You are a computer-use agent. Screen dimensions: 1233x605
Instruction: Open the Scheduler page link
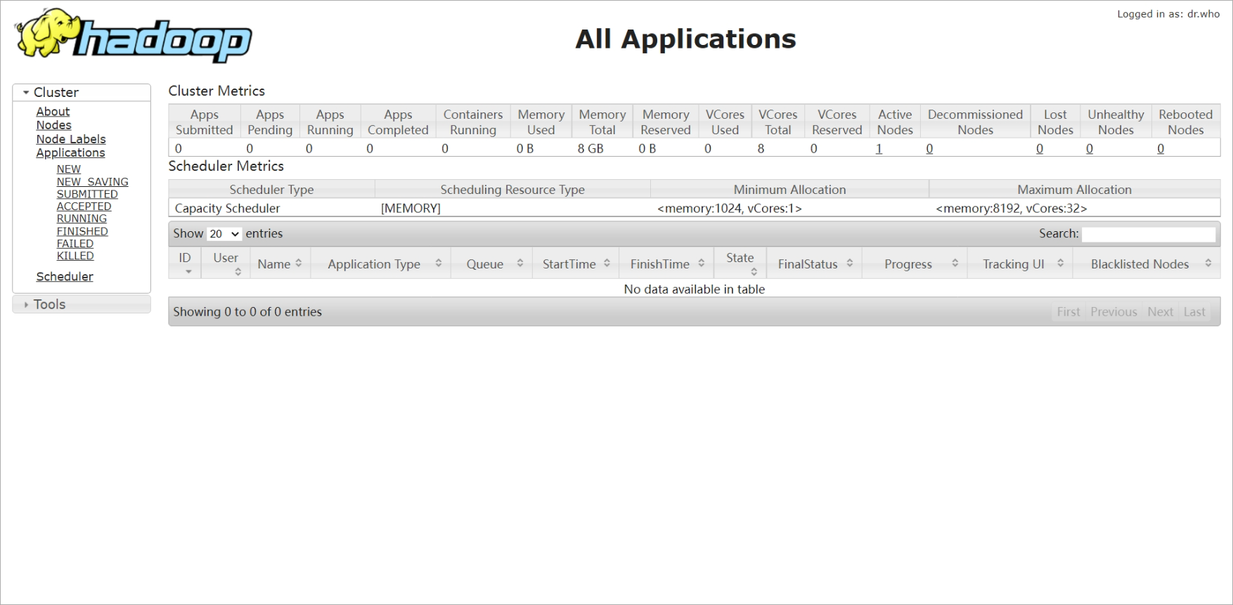coord(65,277)
